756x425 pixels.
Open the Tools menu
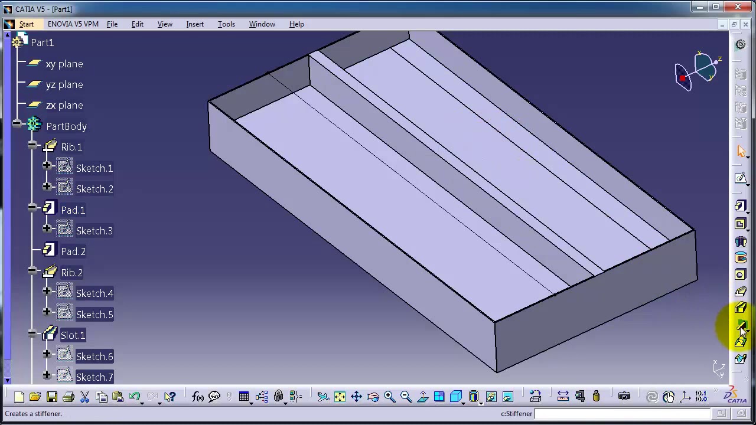pos(226,24)
